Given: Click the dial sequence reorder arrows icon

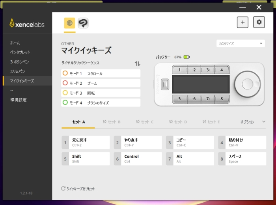Looking at the screenshot, I should (137, 63).
